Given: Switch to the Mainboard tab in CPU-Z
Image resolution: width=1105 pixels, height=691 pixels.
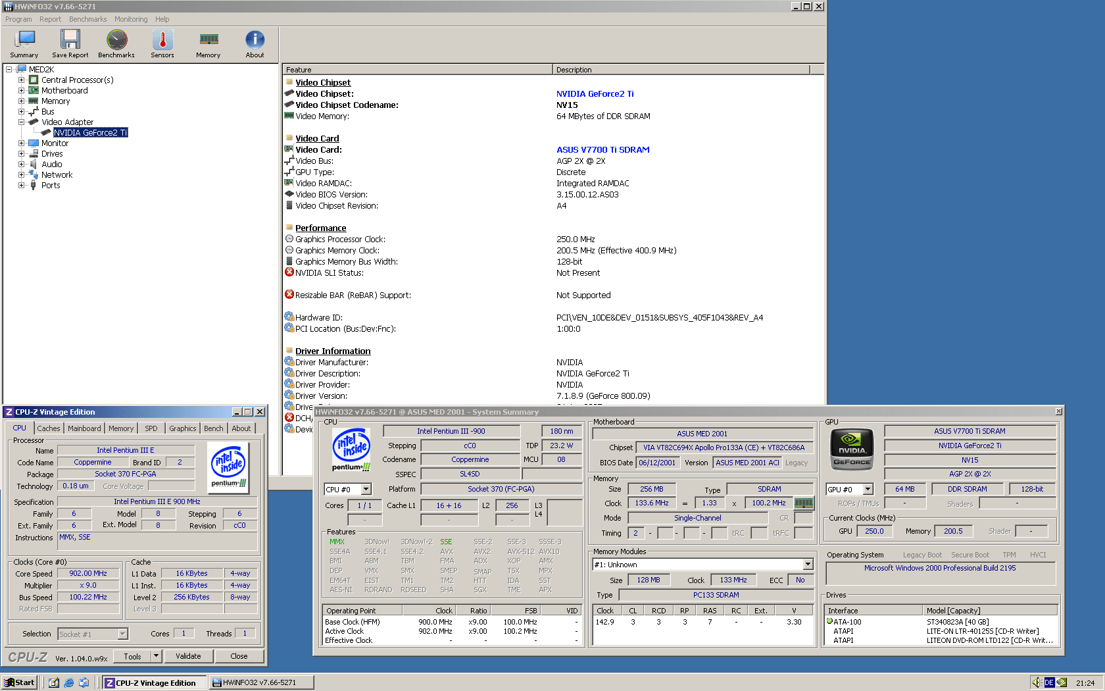Looking at the screenshot, I should tap(84, 428).
